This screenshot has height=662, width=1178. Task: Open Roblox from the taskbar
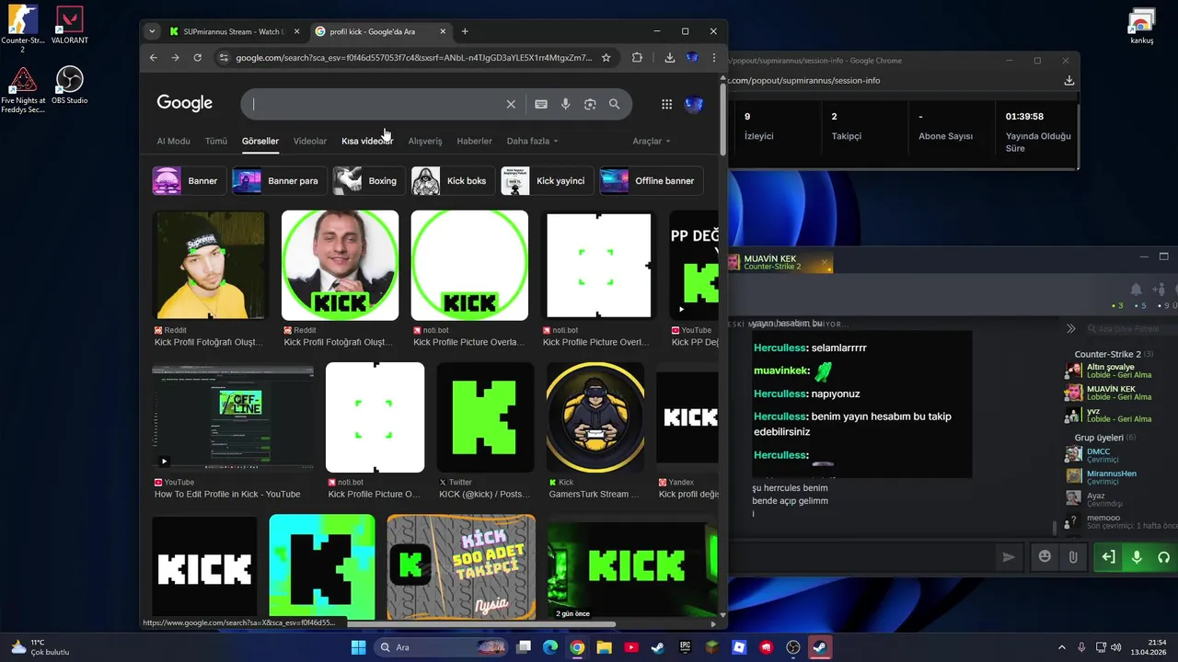coord(739,647)
